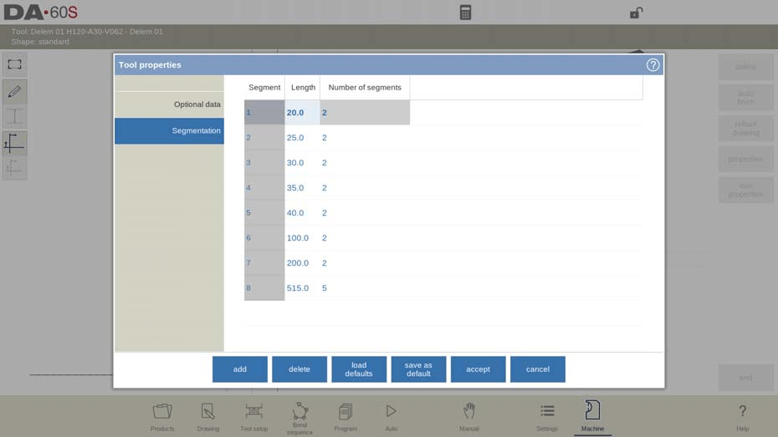The image size is (778, 437).
Task: Open help question mark in dialog header
Action: [653, 65]
